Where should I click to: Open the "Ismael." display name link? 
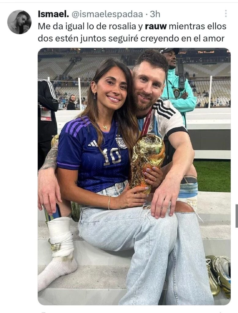(53, 14)
